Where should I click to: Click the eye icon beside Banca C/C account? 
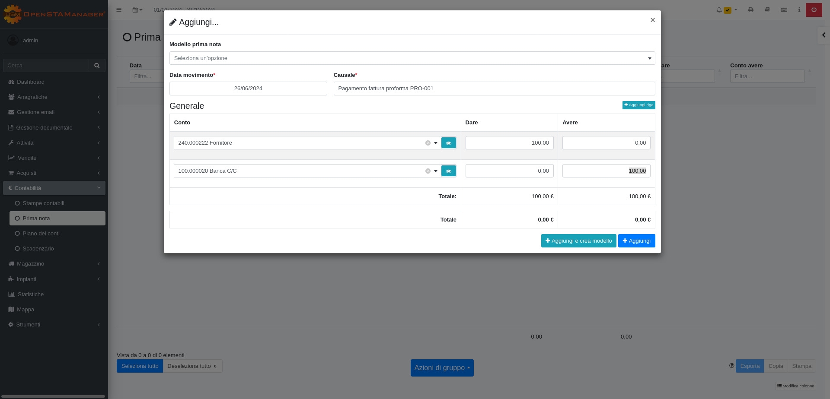click(x=448, y=171)
